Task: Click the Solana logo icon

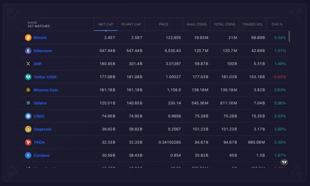Action: (x=28, y=103)
